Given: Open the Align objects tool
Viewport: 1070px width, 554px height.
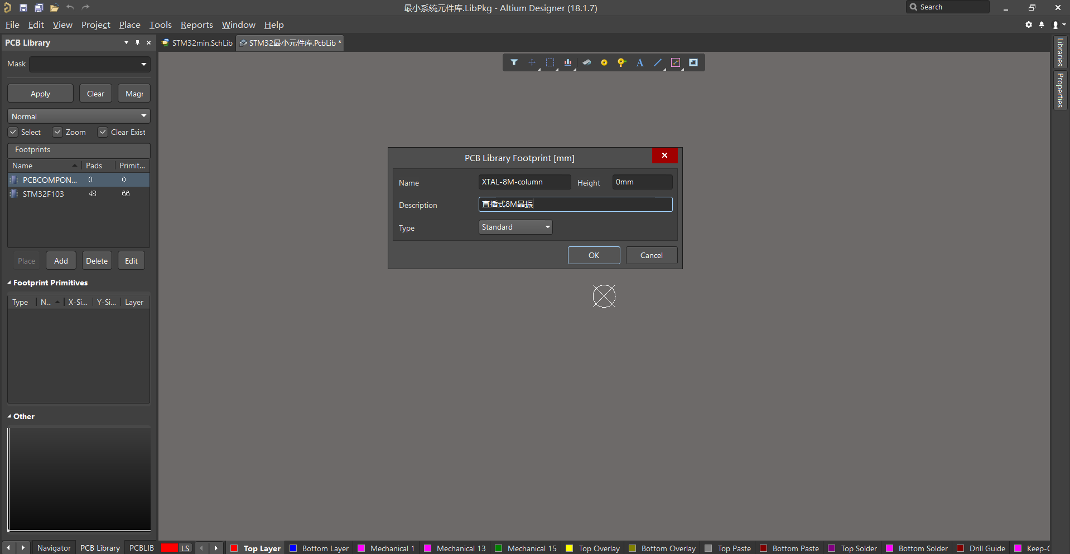Looking at the screenshot, I should [568, 62].
